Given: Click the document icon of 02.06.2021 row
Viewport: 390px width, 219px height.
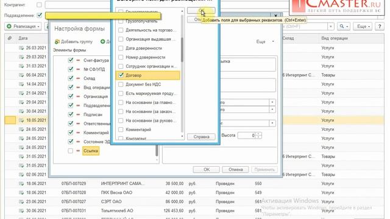Looking at the screenshot, I should pyautogui.click(x=21, y=175).
